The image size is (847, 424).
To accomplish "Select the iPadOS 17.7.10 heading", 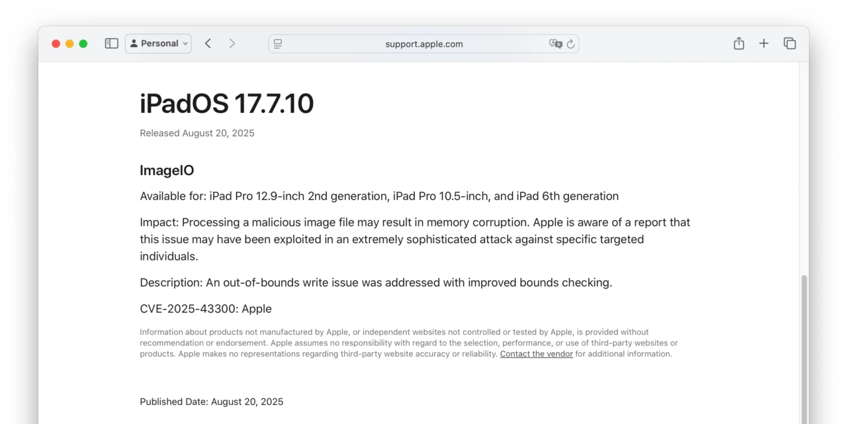I will click(x=226, y=104).
